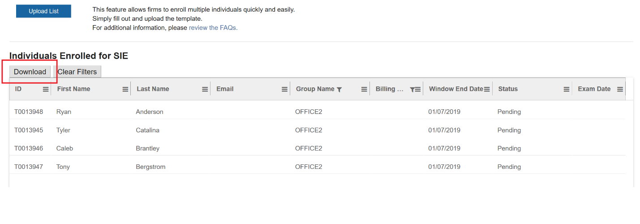
Task: Open the Email column menu icon
Action: click(x=284, y=89)
